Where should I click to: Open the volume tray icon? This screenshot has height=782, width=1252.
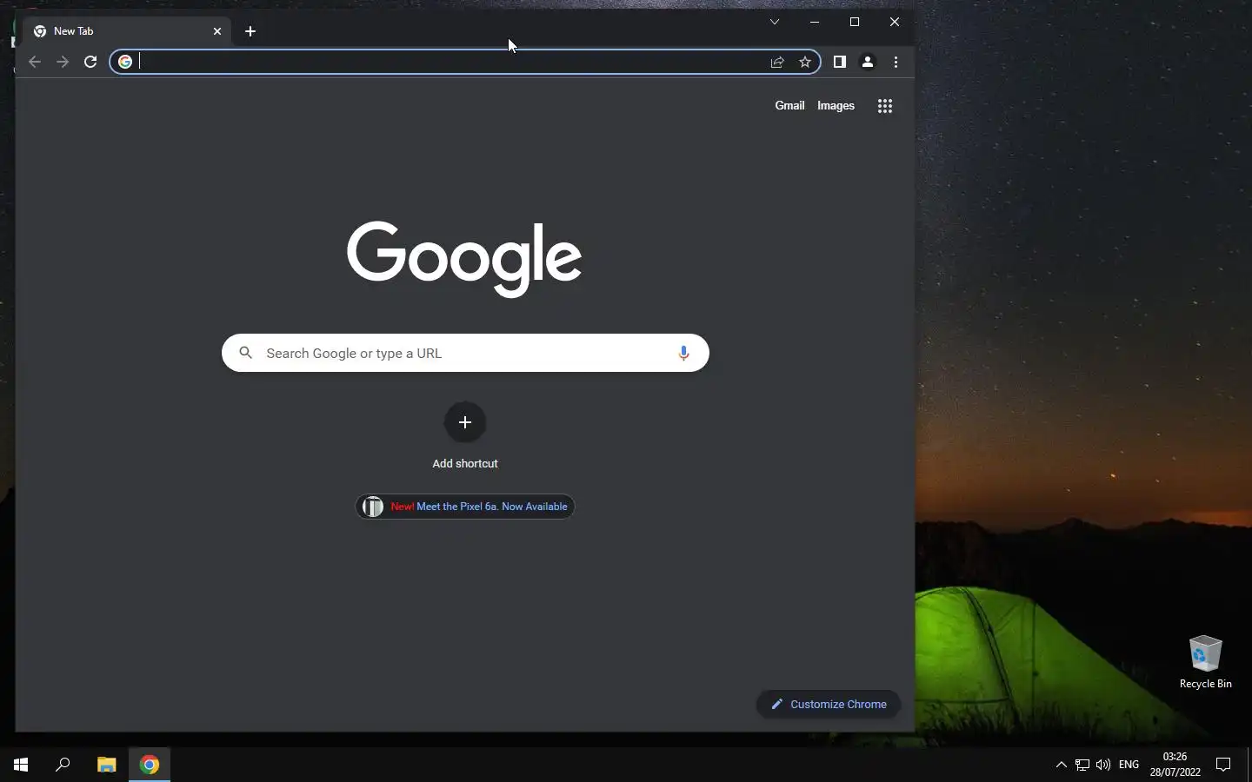(1103, 765)
